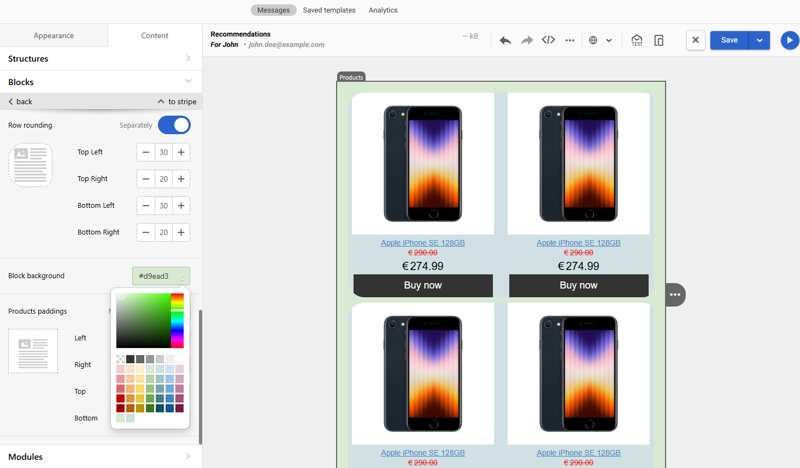Select recent light blue swatch in last row
This screenshot has height=468, width=800.
coord(130,418)
